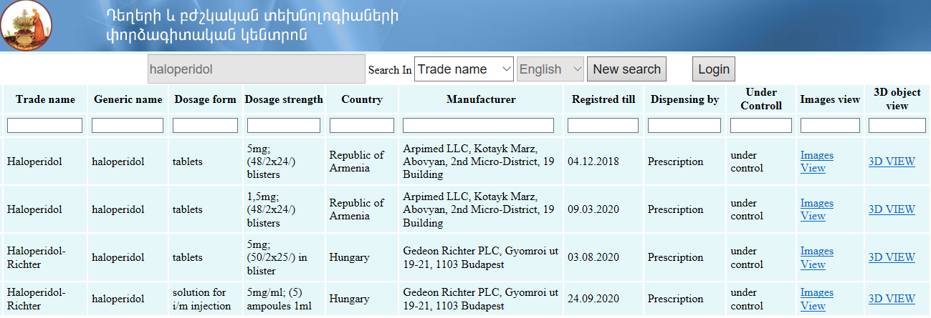The image size is (931, 318).
Task: Click the Search In label
Action: pyautogui.click(x=390, y=70)
